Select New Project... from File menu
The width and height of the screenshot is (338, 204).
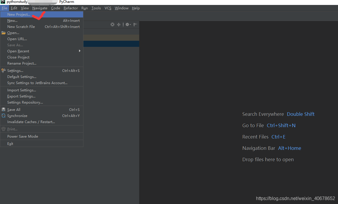click(42, 15)
